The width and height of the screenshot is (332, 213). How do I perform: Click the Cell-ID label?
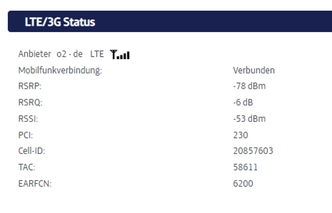coord(31,151)
